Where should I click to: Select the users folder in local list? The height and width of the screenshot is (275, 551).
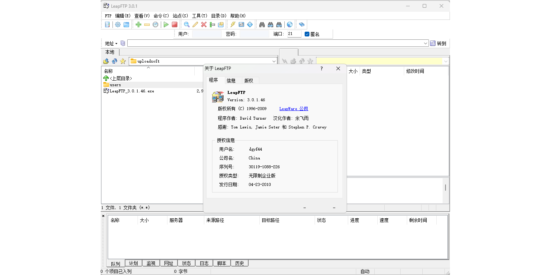(115, 85)
